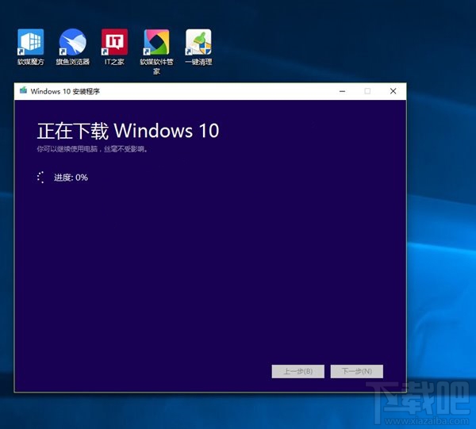The height and width of the screenshot is (429, 476).
Task: Close the Windows 10 安装程序 window
Action: point(393,91)
